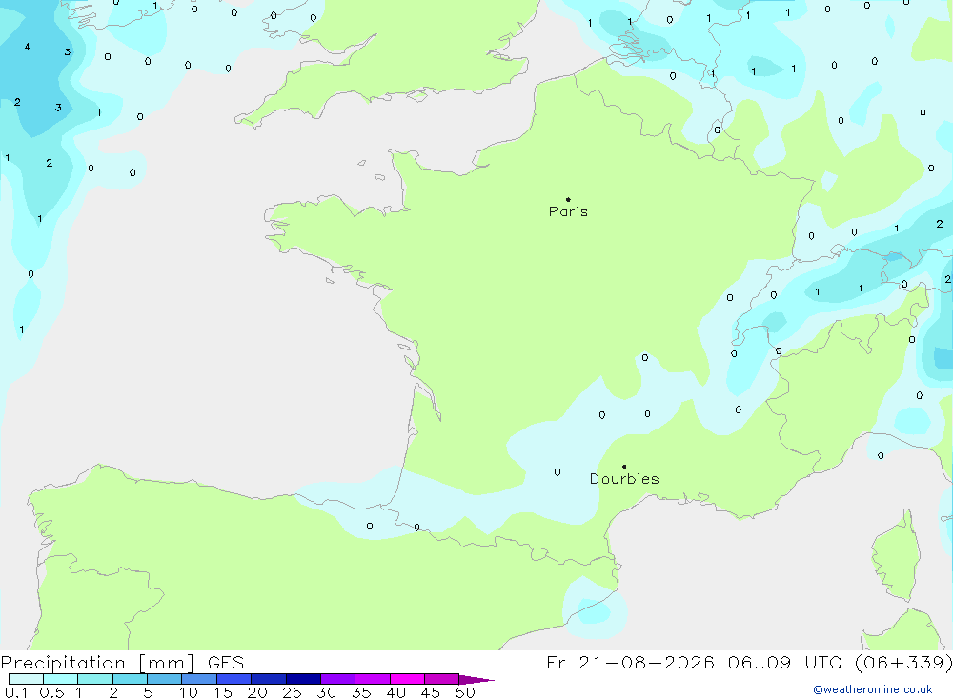The image size is (953, 698).
Task: Pick the 40–45 mm legend swatch
Action: [x=407, y=679]
